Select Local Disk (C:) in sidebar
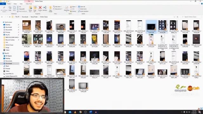The width and height of the screenshot is (203, 114). (x=10, y=73)
